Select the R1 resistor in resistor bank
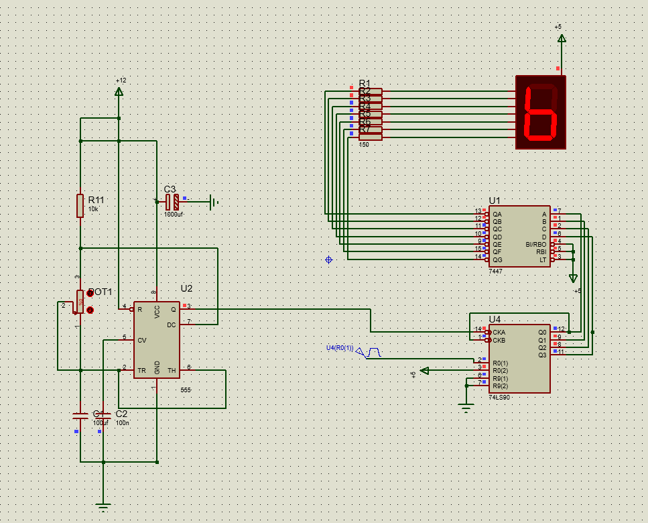Viewport: 648px width, 523px height. click(371, 91)
